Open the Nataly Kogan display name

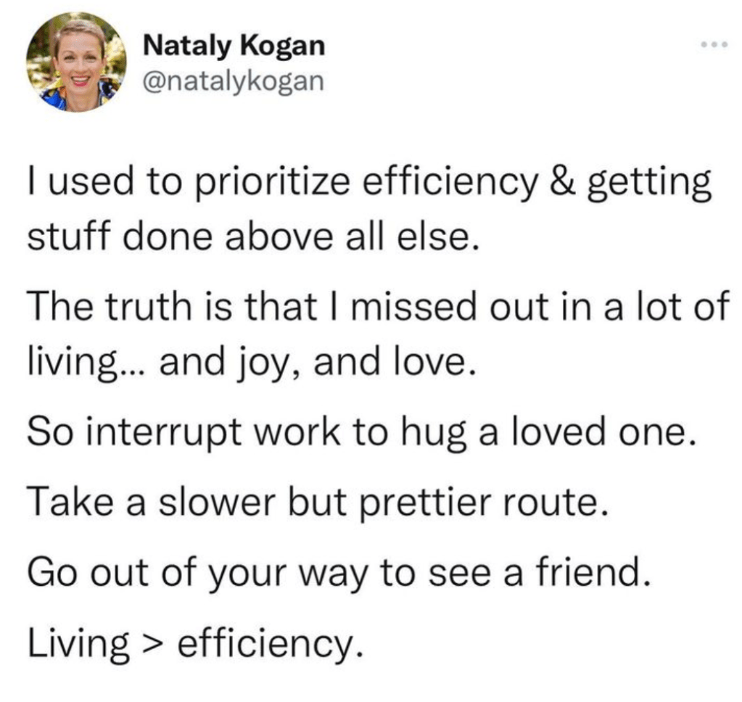[x=234, y=46]
